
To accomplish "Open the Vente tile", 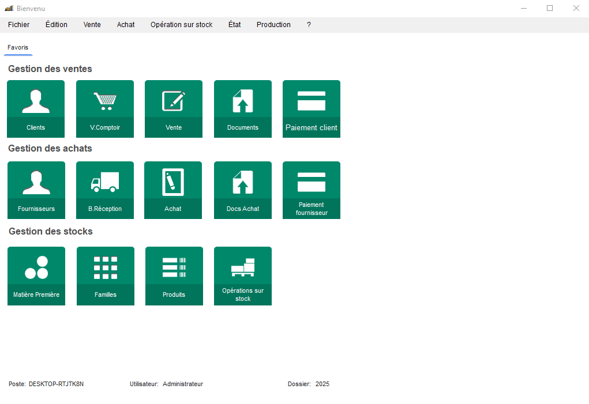I will coord(174,108).
